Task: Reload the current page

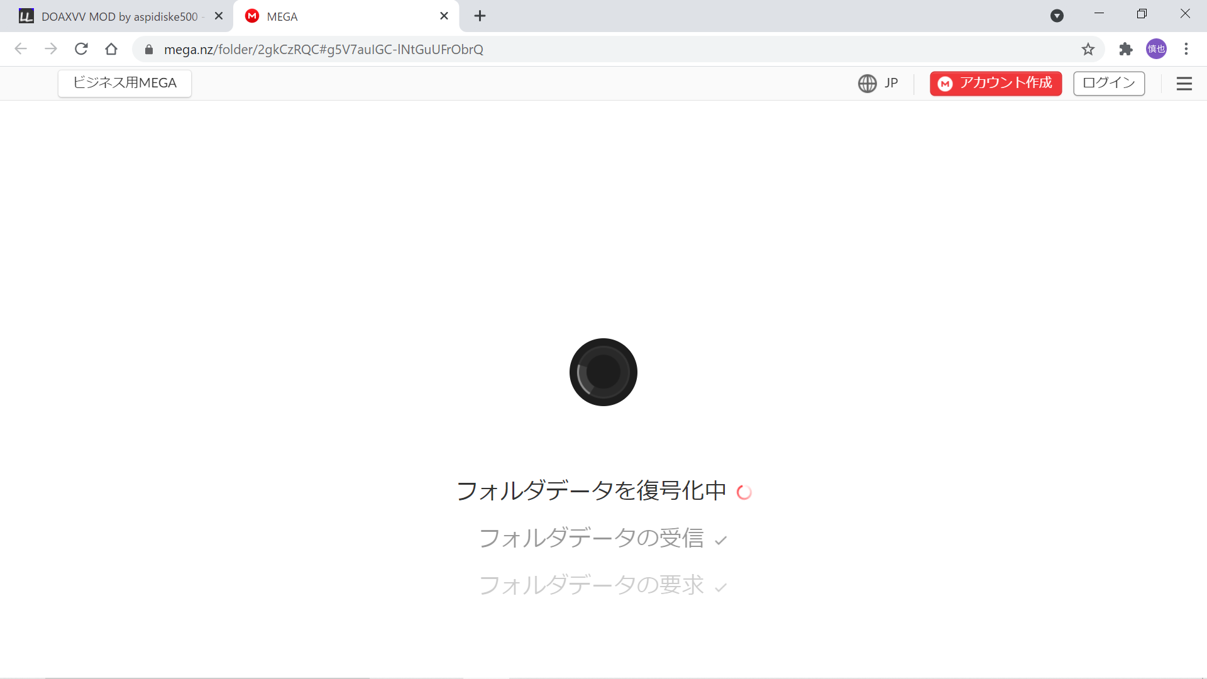Action: 81,49
